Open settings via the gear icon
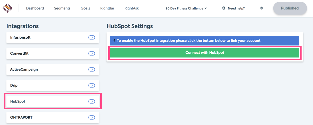Viewport: 313px width, 125px height. point(262,8)
